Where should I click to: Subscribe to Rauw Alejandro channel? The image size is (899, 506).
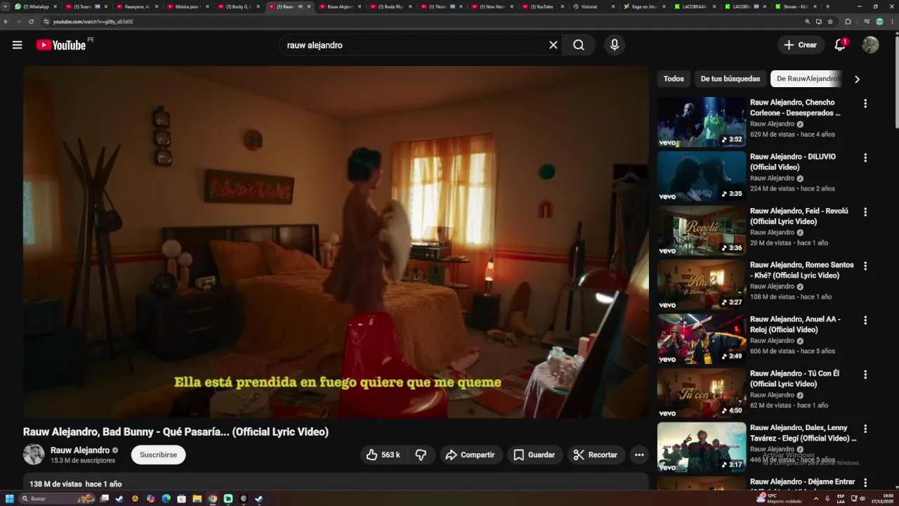(158, 455)
